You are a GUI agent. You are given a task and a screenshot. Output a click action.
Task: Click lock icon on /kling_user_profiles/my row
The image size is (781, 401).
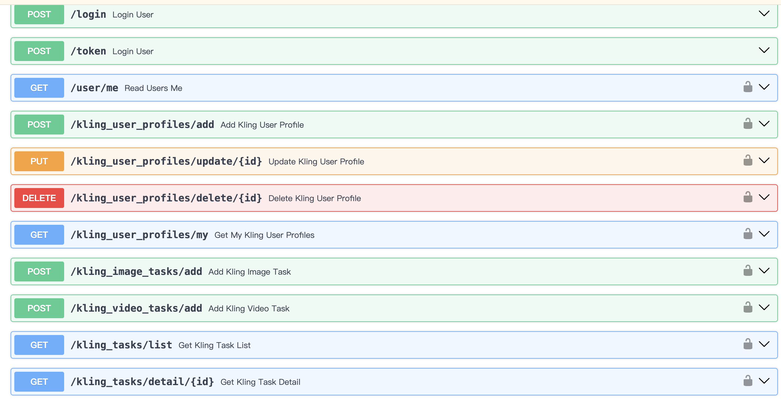tap(748, 234)
